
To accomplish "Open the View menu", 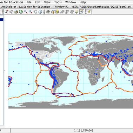I will 47,2.
